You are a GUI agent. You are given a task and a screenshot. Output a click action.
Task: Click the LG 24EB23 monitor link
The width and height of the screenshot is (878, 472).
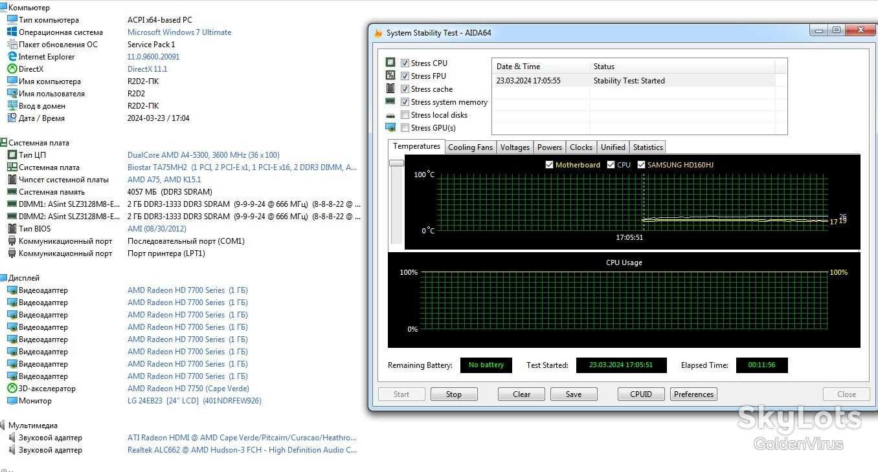194,401
